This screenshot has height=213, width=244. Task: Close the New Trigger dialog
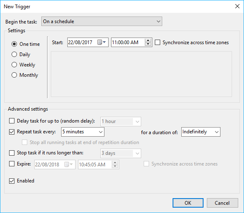237,6
